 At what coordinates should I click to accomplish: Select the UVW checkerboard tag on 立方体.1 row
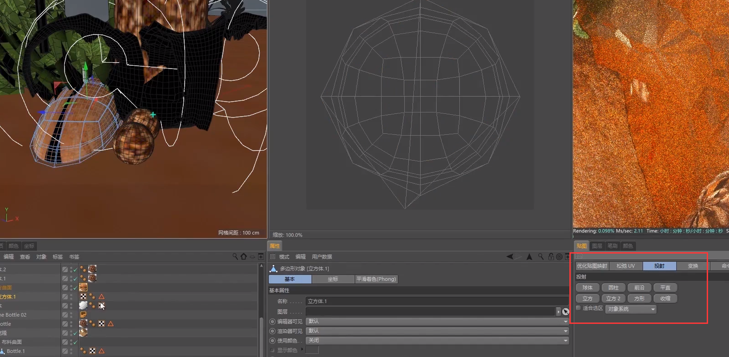tap(84, 296)
